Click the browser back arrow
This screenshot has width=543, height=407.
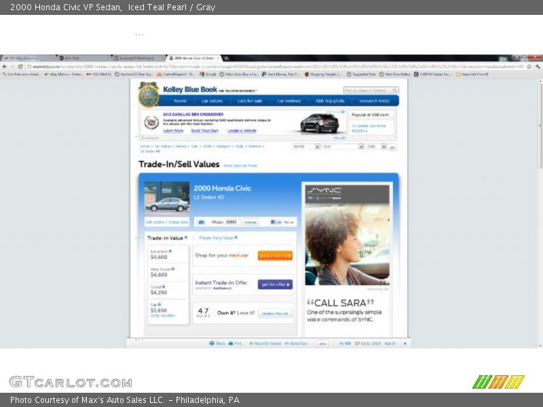(x=5, y=66)
